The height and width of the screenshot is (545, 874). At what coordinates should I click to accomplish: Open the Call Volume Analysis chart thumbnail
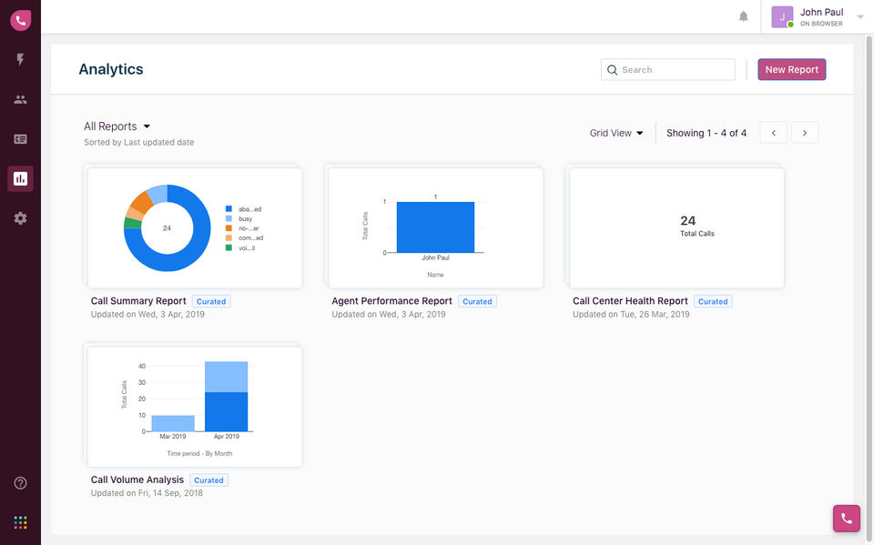coord(194,406)
